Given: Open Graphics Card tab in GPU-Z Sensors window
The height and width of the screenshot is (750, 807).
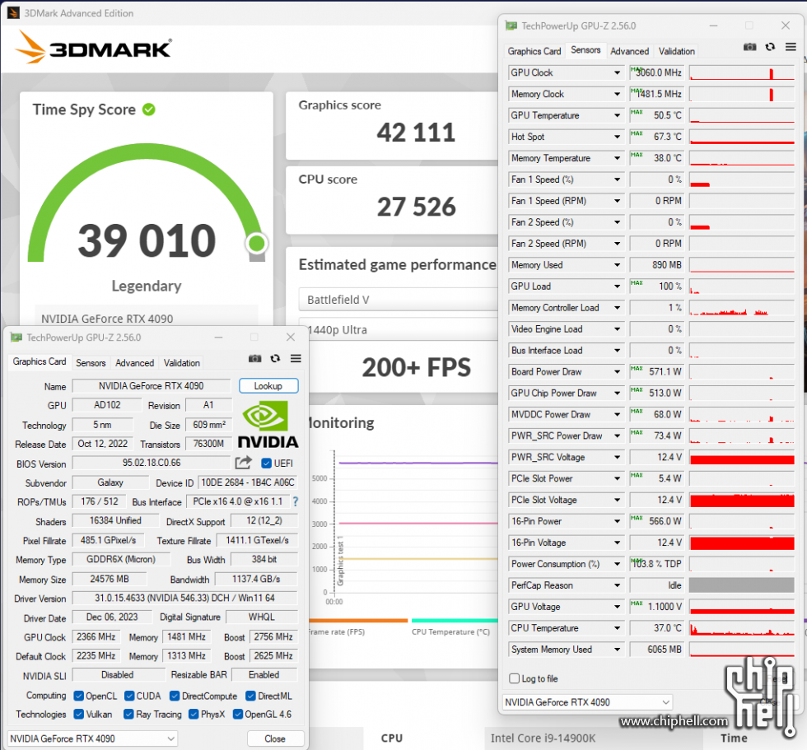Looking at the screenshot, I should [534, 51].
